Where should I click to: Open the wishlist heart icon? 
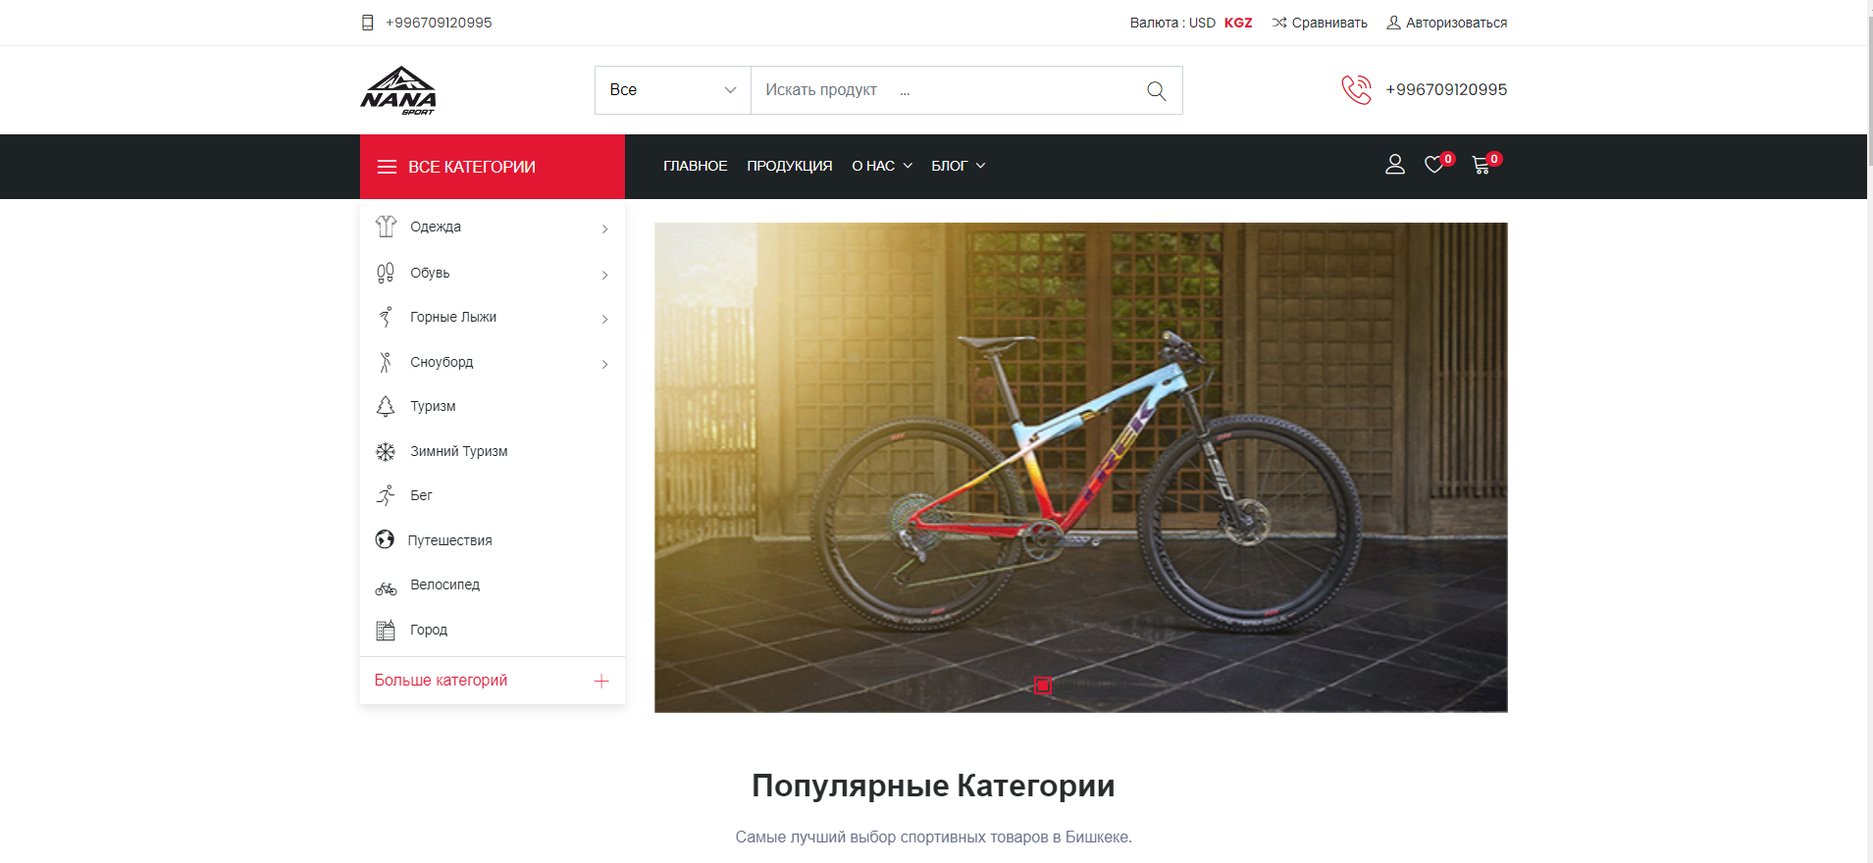(1434, 165)
